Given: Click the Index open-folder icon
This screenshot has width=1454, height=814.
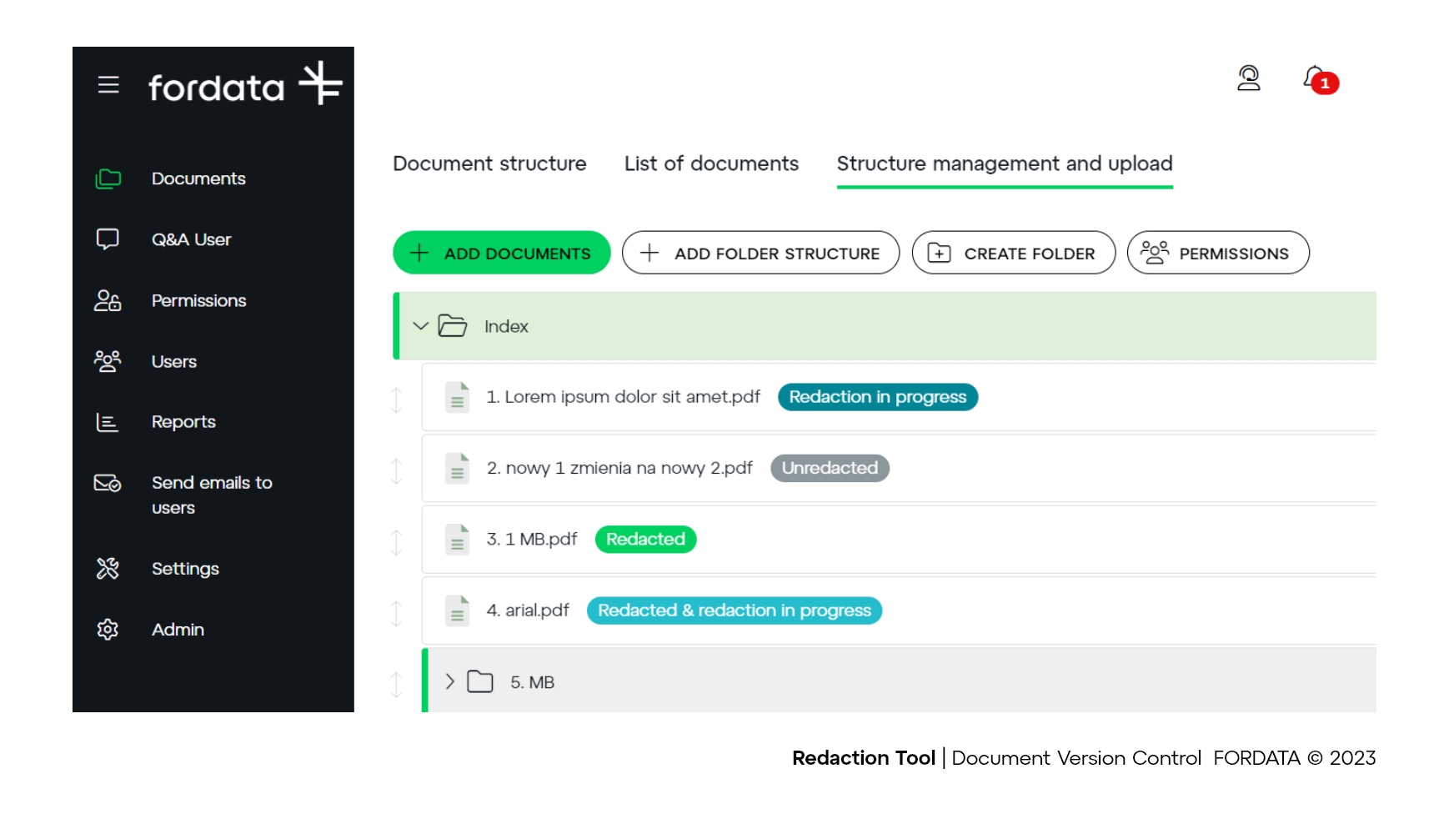Looking at the screenshot, I should pyautogui.click(x=453, y=326).
